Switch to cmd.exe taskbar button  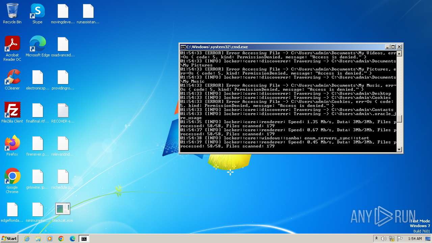[x=84, y=239]
